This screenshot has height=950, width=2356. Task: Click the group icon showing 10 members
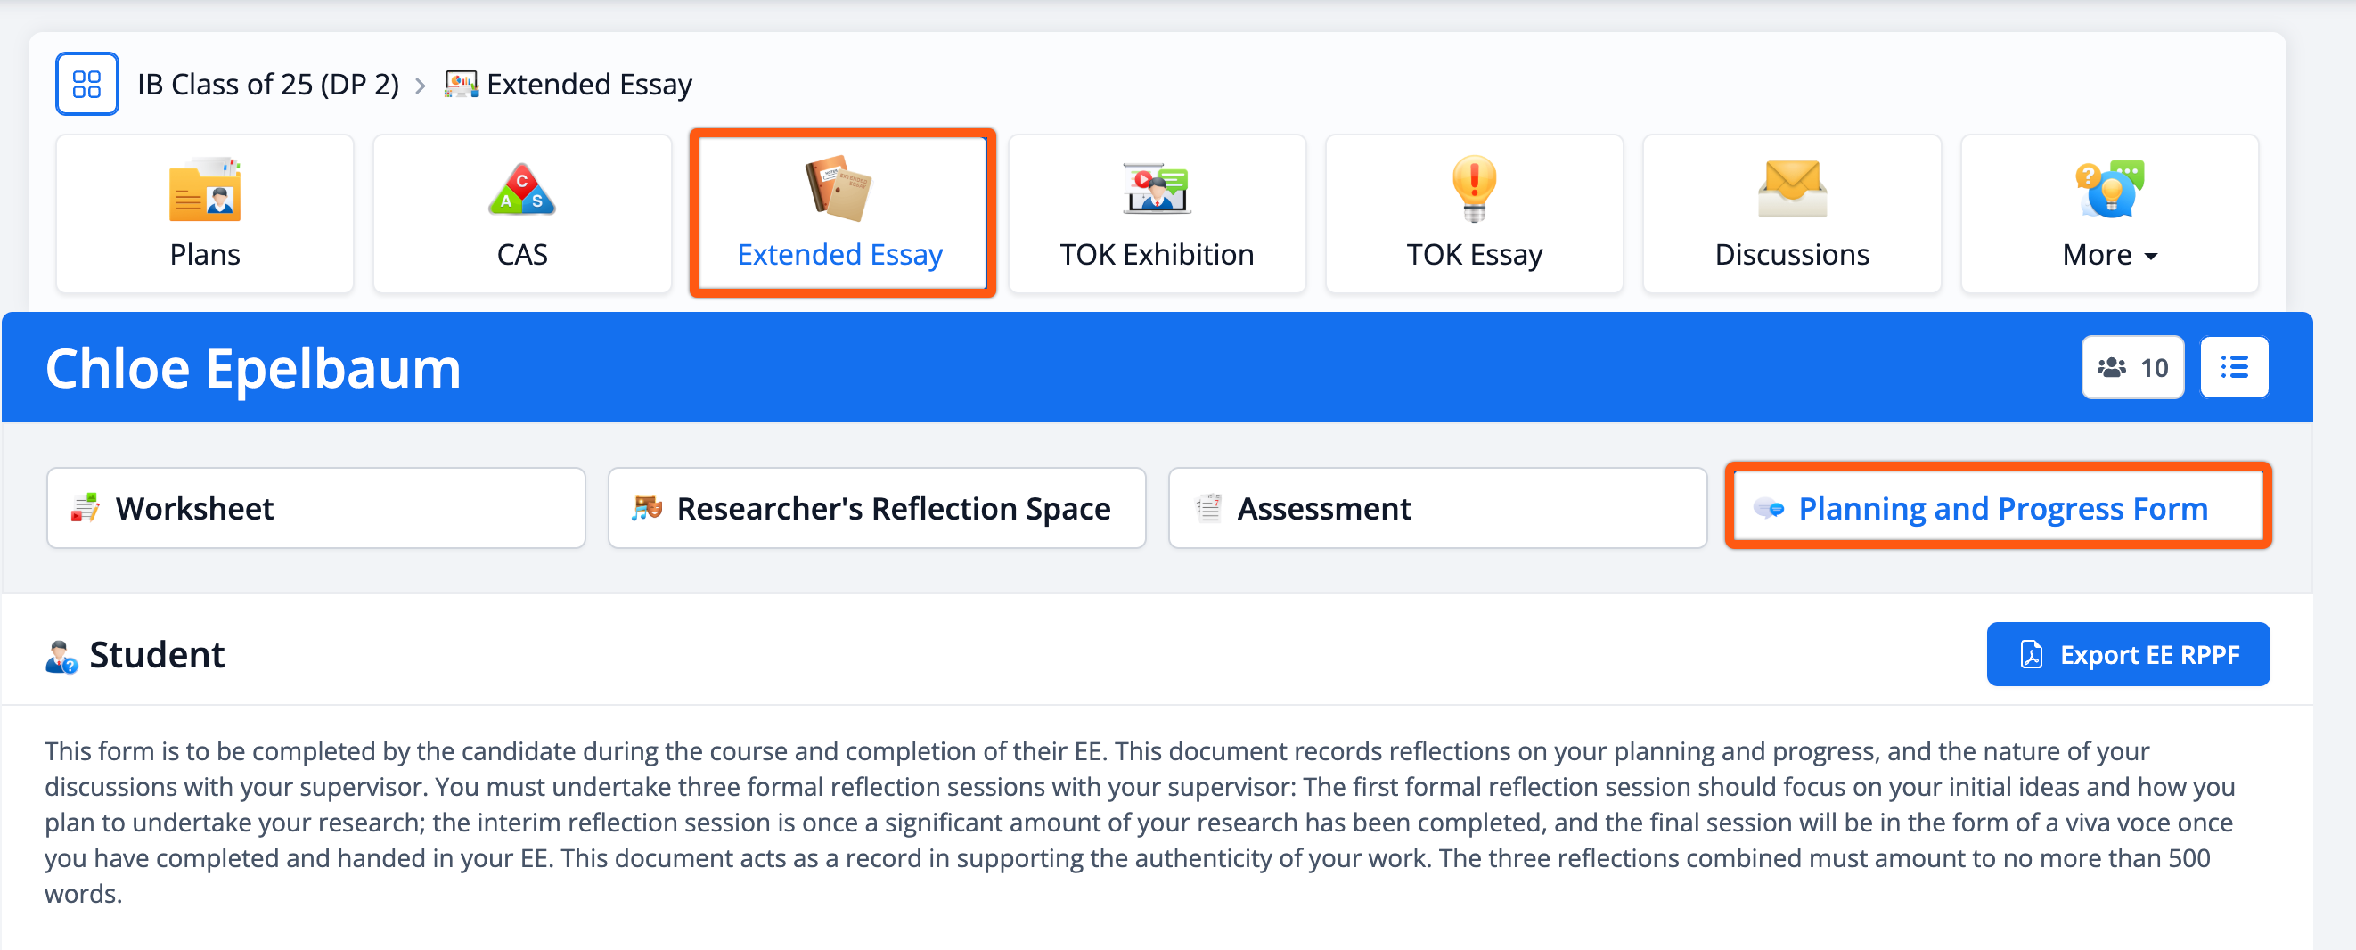2132,366
